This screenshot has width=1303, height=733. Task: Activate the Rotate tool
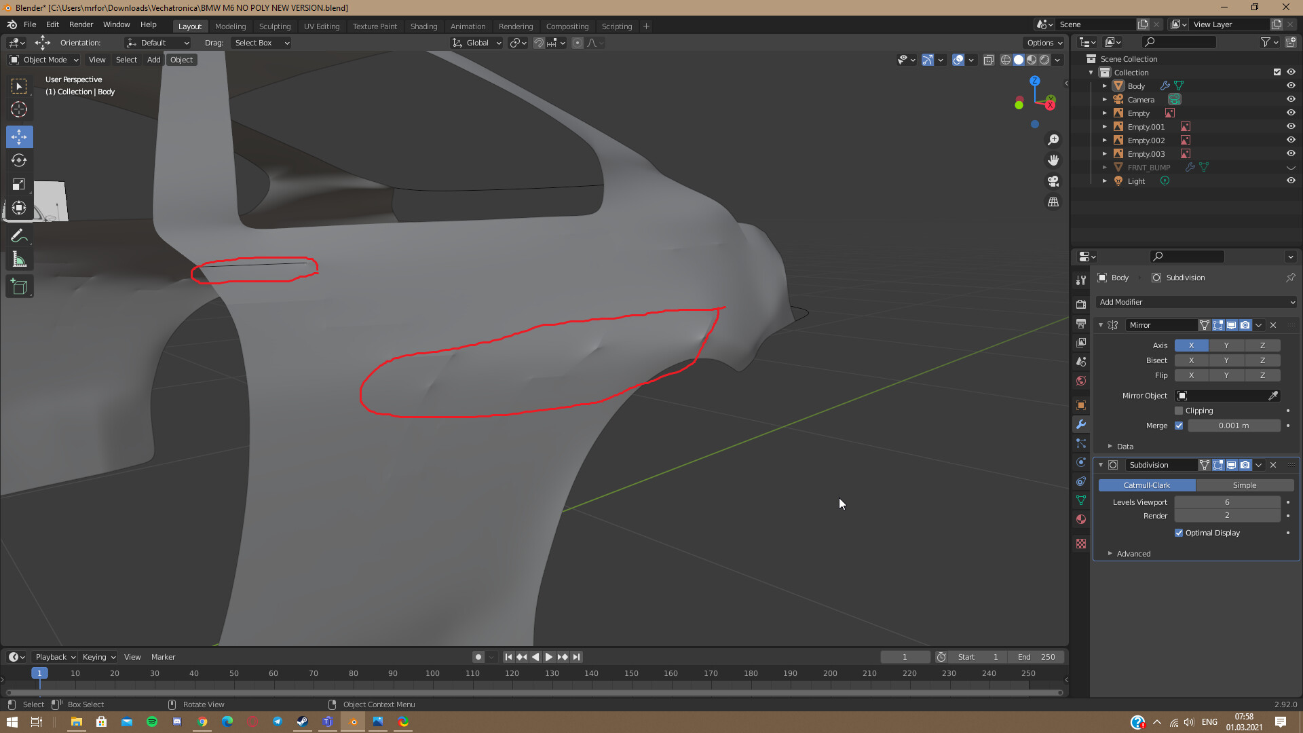click(x=19, y=161)
